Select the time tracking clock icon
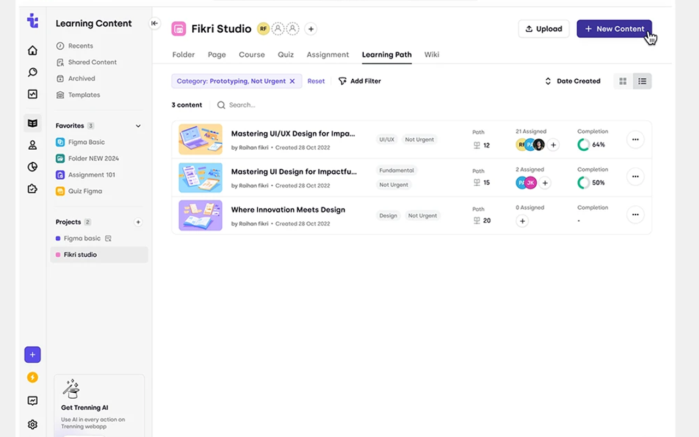 coord(32,166)
